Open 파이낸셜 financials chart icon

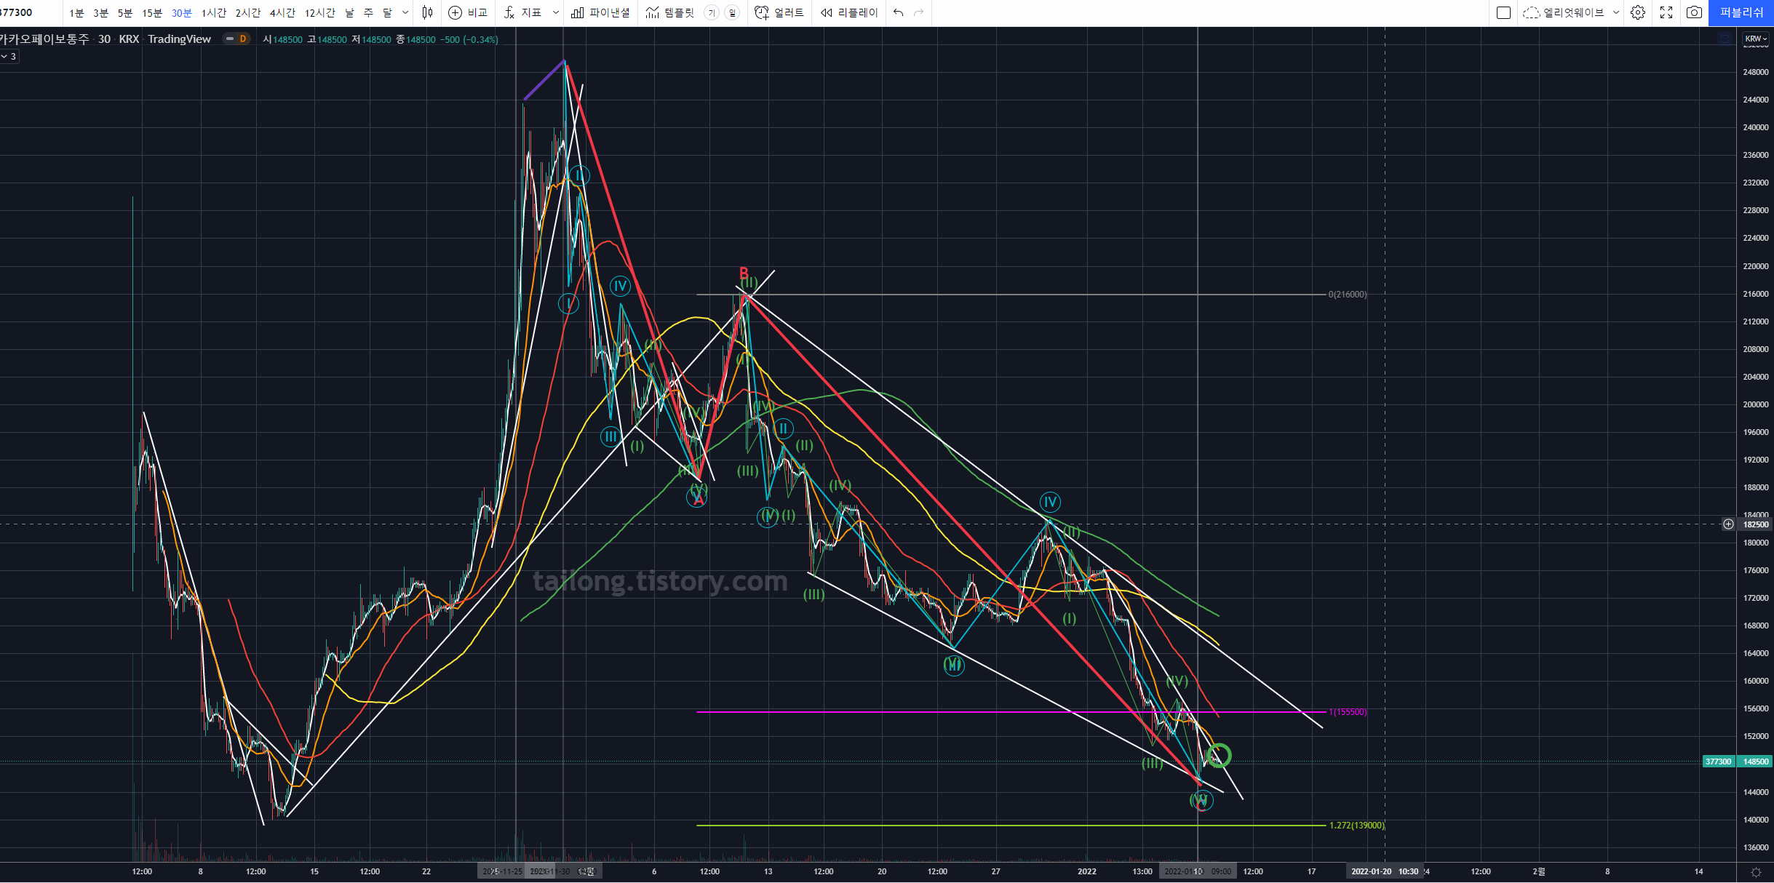(601, 12)
